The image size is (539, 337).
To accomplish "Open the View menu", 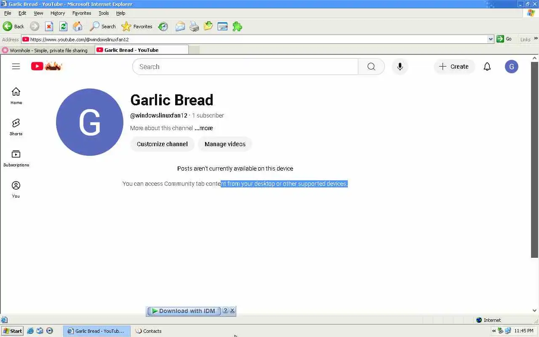I will [38, 13].
